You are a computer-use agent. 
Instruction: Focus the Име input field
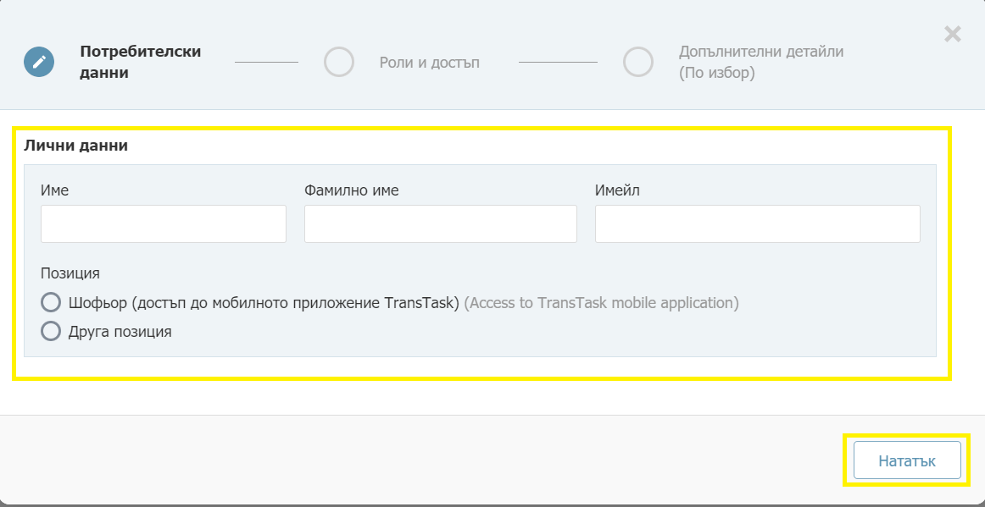pos(164,224)
